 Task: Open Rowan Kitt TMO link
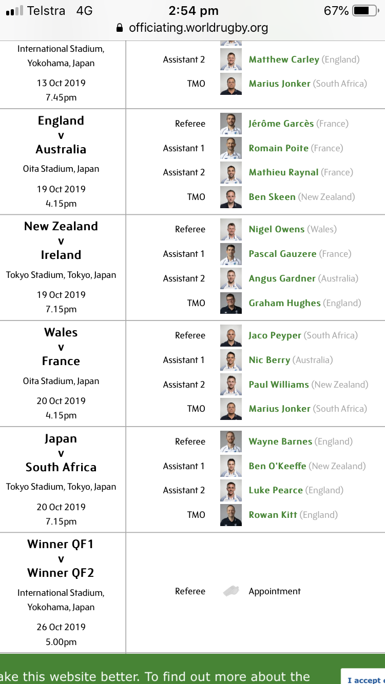pos(273,515)
